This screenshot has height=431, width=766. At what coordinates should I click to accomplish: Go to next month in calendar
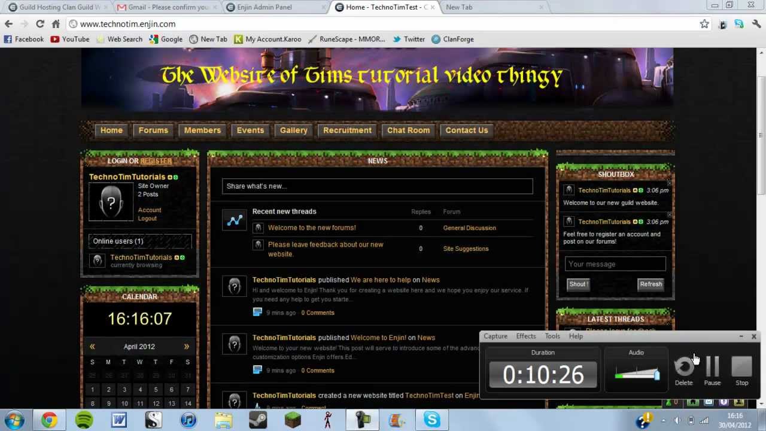(x=186, y=347)
